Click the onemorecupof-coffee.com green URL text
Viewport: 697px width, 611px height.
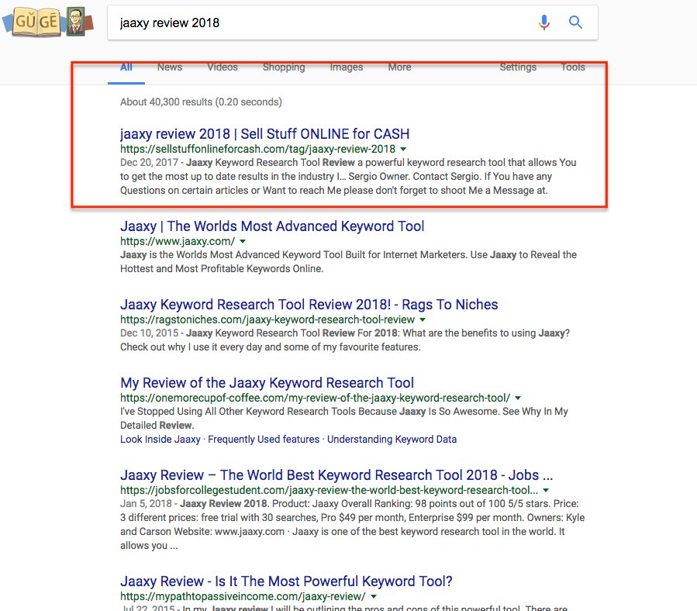click(x=315, y=398)
